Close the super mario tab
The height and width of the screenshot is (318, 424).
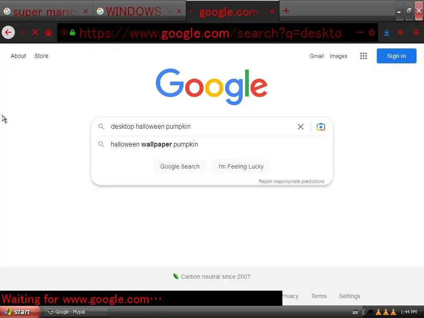[86, 11]
